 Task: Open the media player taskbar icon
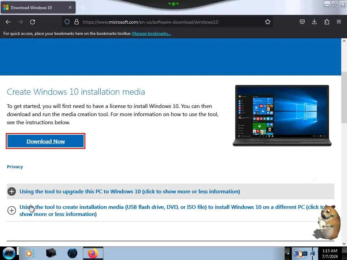pyautogui.click(x=29, y=253)
